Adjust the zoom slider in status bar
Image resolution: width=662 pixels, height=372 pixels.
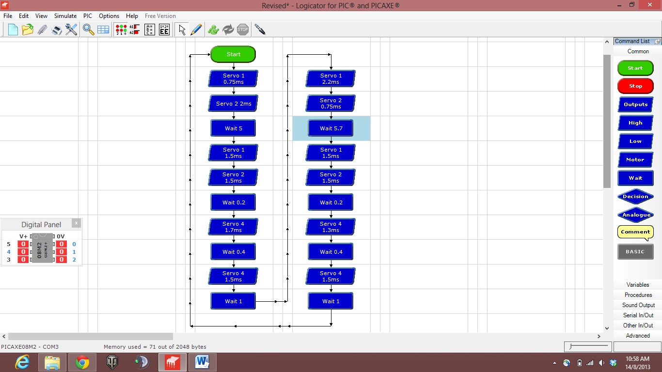(x=572, y=346)
